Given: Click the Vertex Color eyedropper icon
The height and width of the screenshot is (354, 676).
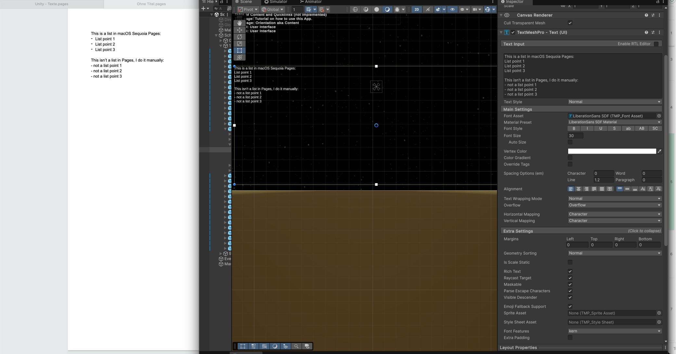Looking at the screenshot, I should coord(660,151).
